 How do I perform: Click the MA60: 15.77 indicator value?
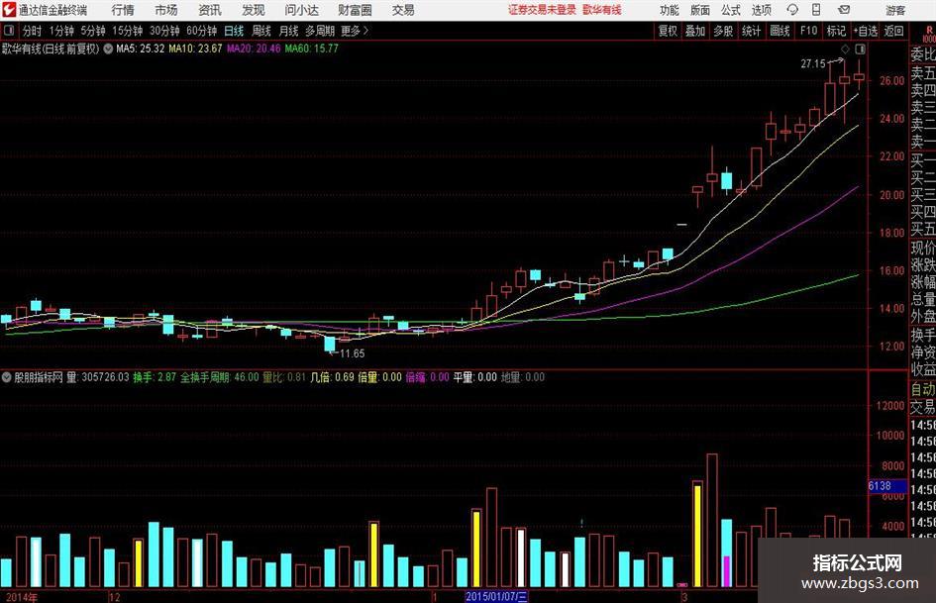(312, 49)
